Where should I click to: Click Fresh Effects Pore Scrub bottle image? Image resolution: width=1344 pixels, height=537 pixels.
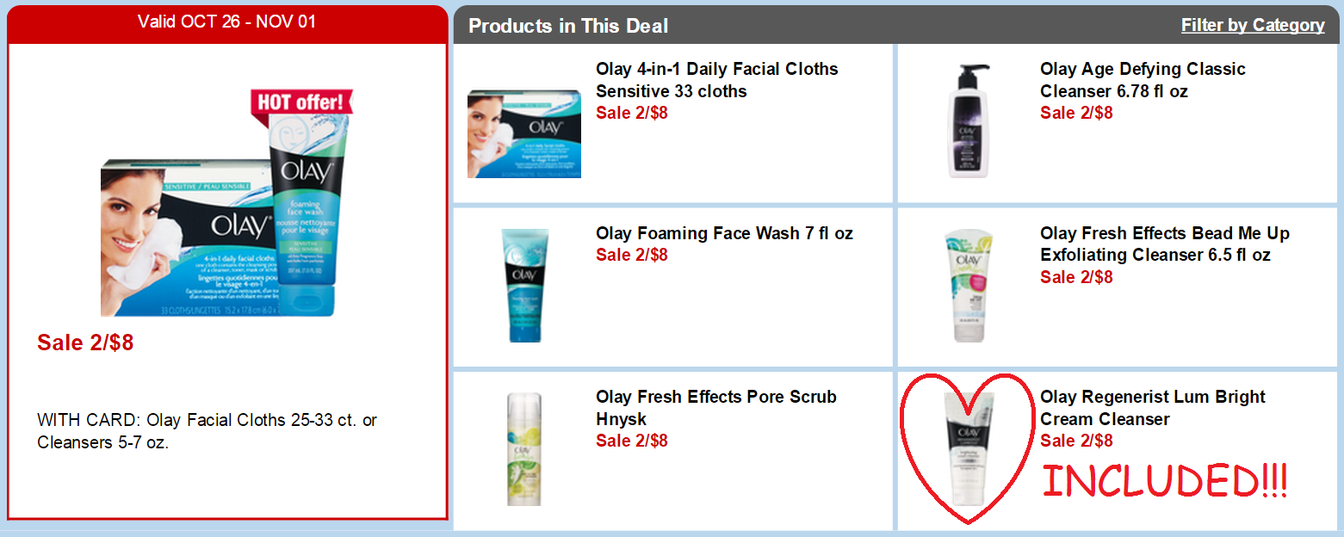pyautogui.click(x=524, y=449)
